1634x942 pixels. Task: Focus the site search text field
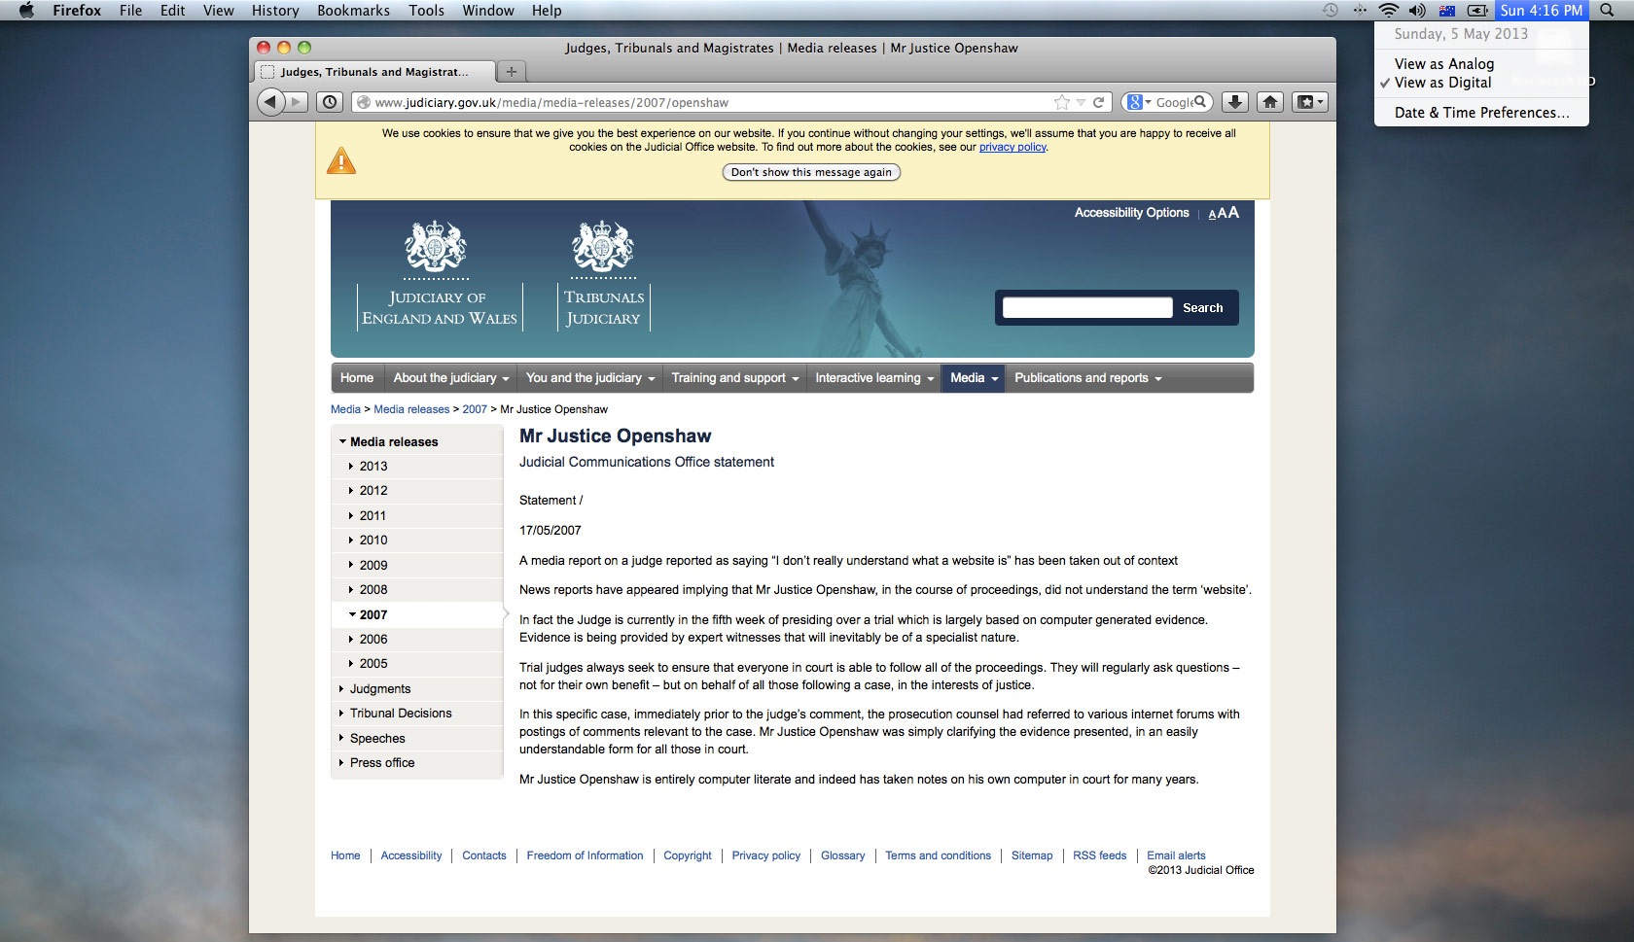click(x=1087, y=308)
